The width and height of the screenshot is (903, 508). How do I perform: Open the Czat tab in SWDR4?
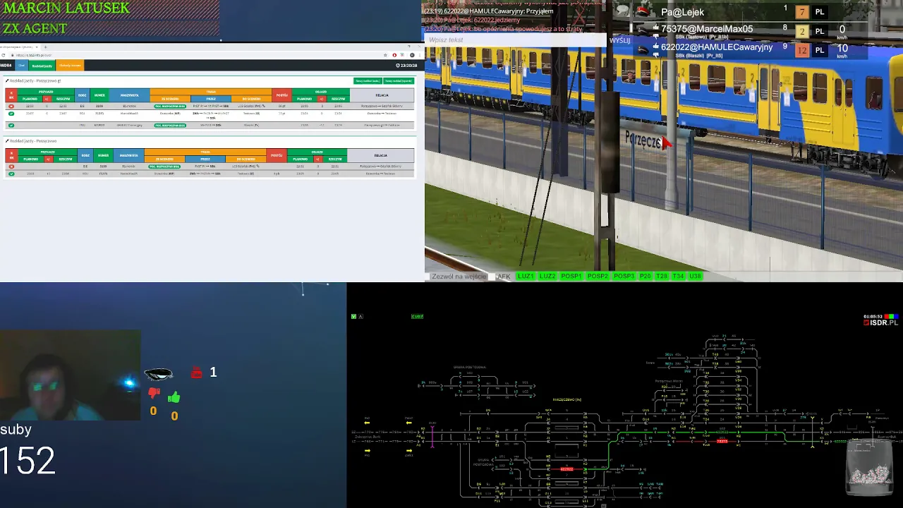(22, 66)
